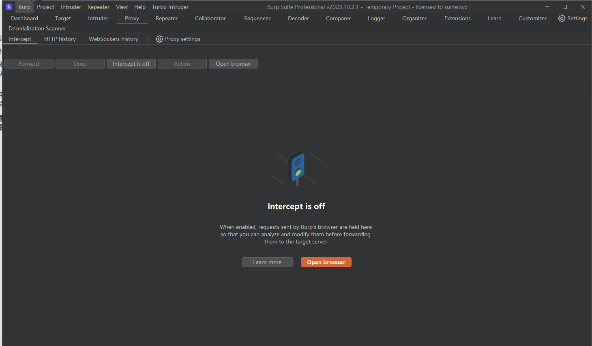Switch to the Repeater tool tab
The width and height of the screenshot is (592, 346).
[167, 18]
